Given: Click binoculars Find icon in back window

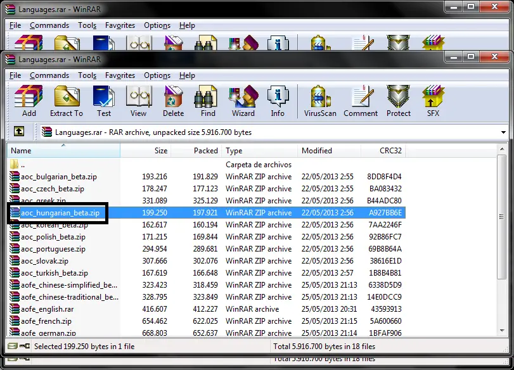Looking at the screenshot, I should click(x=206, y=42).
